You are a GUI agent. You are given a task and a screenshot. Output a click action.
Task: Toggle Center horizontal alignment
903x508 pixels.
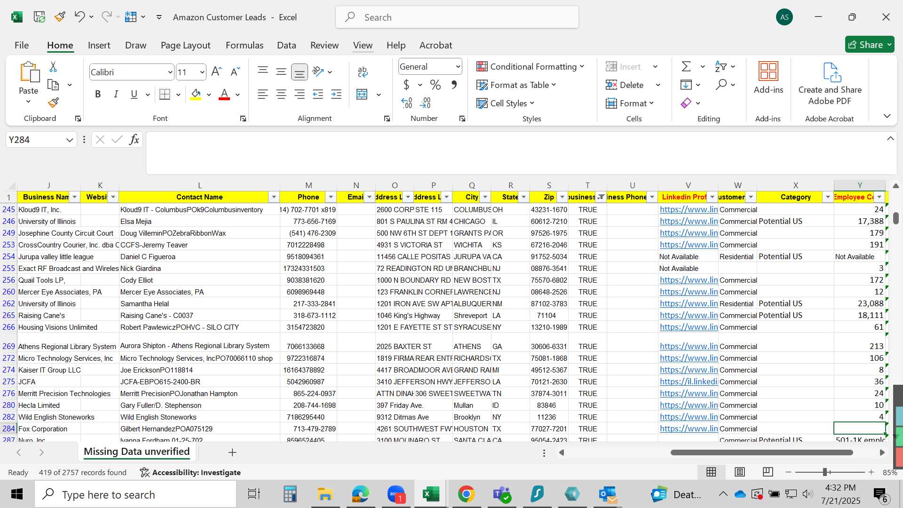(x=281, y=94)
